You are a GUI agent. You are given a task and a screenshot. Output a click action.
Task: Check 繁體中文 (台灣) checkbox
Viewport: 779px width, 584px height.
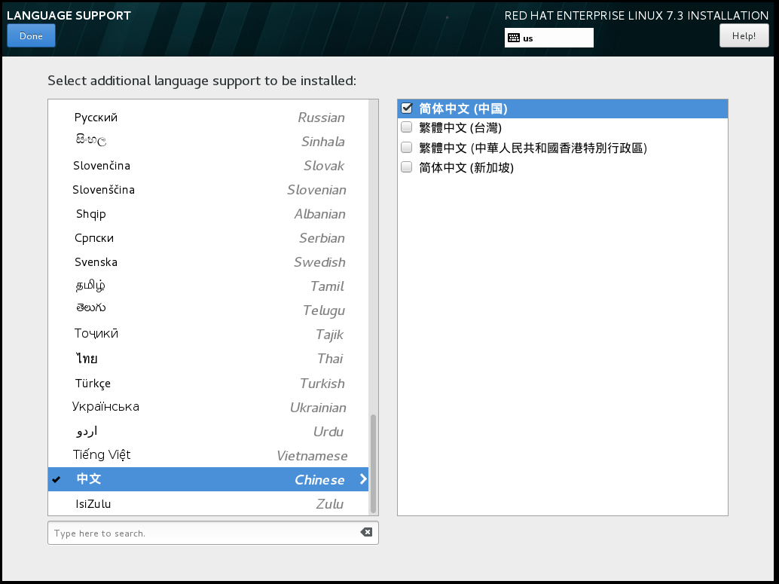[406, 127]
